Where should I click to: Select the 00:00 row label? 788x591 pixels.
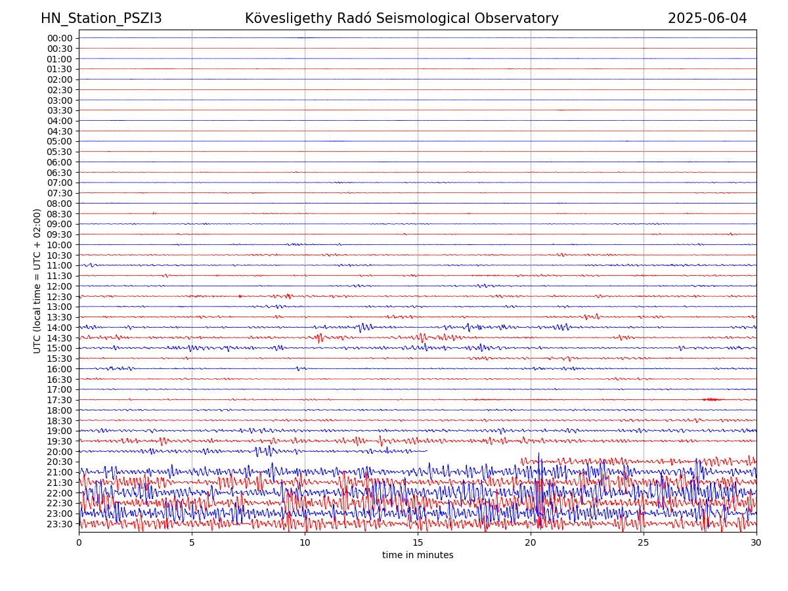point(60,38)
